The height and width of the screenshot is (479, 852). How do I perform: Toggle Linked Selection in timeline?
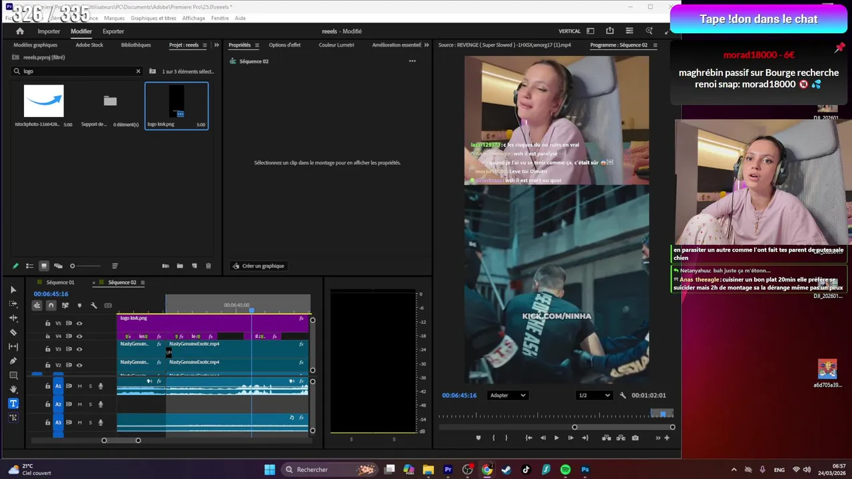click(65, 305)
